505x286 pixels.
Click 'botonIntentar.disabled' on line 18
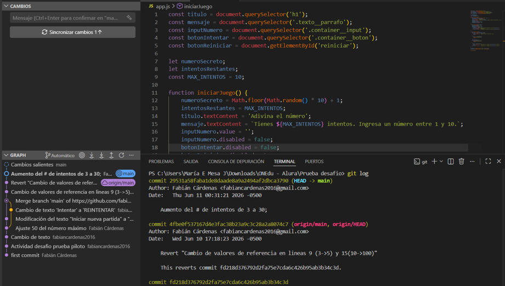216,147
